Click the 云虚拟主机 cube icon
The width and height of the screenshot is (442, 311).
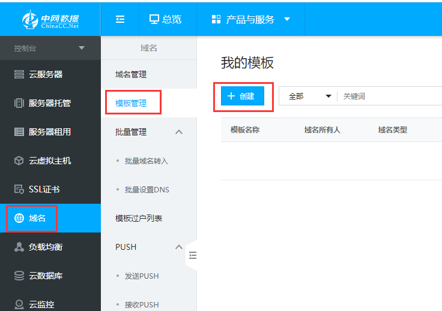[x=19, y=161]
